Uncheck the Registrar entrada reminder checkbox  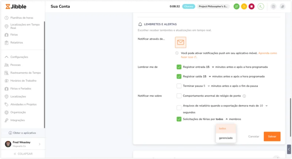tap(179, 67)
